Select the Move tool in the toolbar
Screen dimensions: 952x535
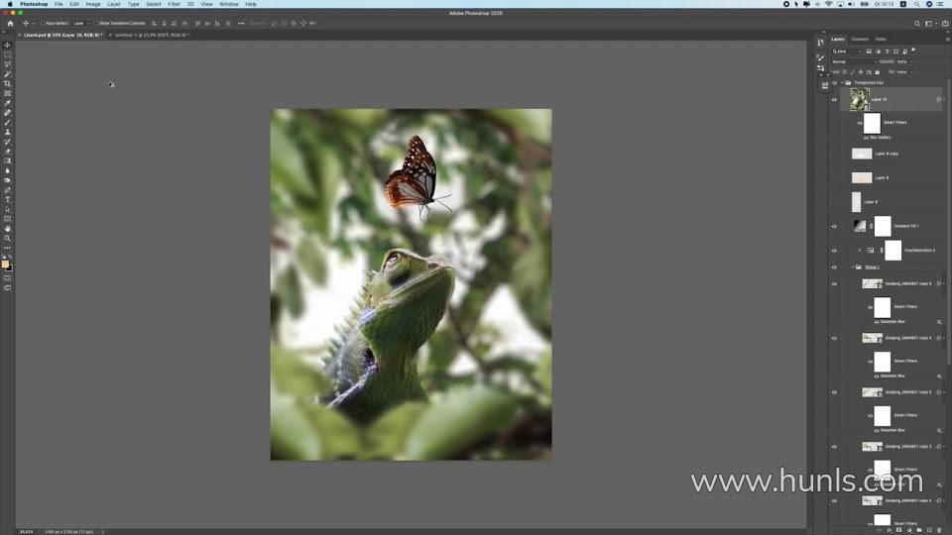(8, 46)
